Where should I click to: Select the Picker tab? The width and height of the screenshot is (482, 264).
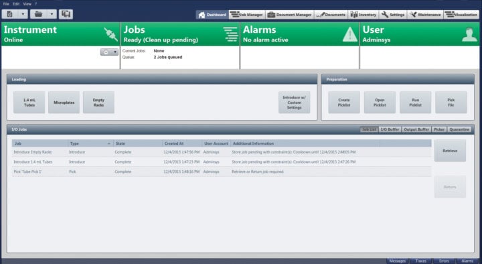coord(439,129)
